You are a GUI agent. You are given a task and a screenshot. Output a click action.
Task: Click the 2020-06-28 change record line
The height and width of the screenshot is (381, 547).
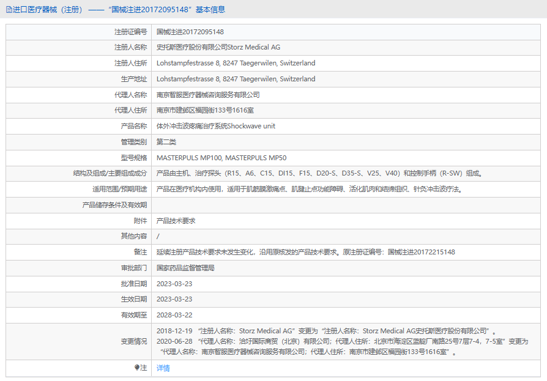[343, 347]
